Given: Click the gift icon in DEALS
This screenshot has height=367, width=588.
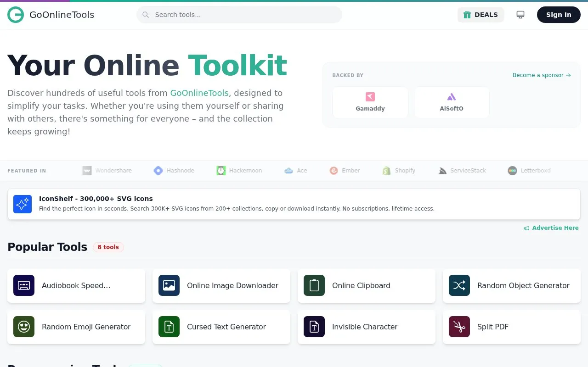Looking at the screenshot, I should point(467,15).
